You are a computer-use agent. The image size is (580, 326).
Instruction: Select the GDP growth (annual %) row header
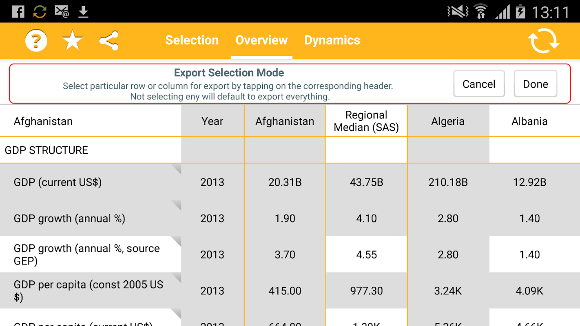91,218
